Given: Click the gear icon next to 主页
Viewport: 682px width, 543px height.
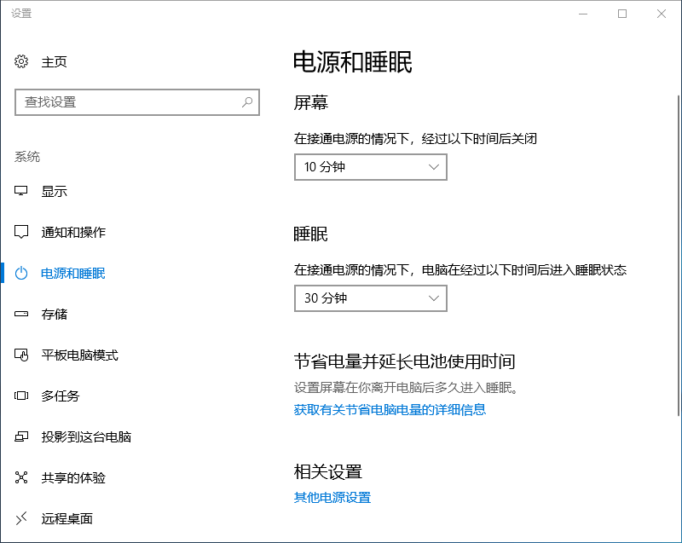Looking at the screenshot, I should 22,61.
